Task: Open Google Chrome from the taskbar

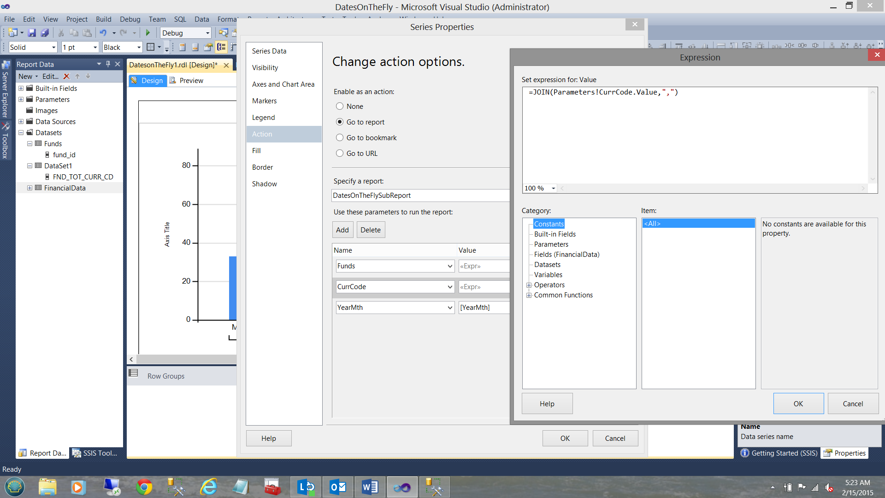Action: point(144,487)
